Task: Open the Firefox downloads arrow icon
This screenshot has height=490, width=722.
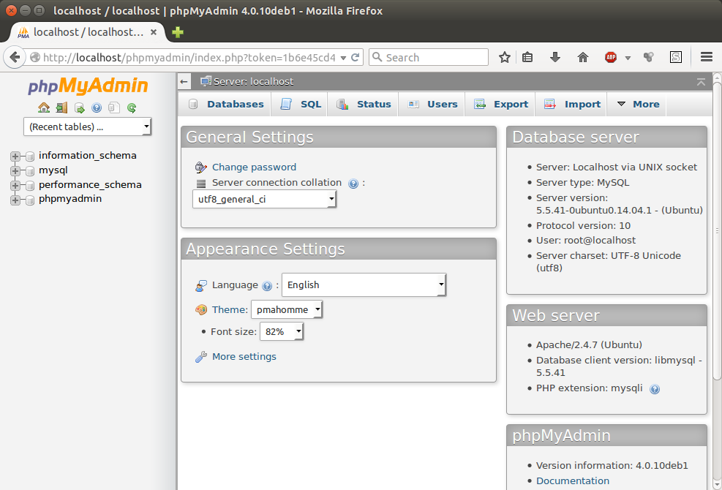Action: coord(555,58)
